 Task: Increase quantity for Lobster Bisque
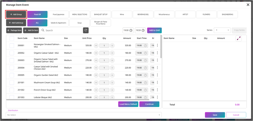[x=112, y=97]
